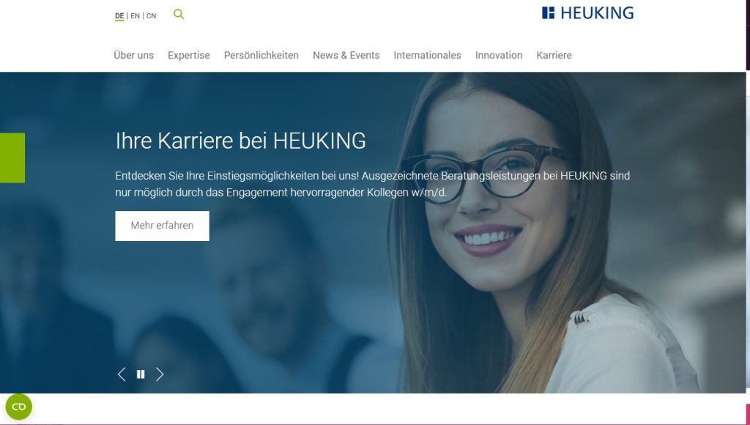This screenshot has width=750, height=425.
Task: Expand the Expertise menu
Action: (188, 55)
